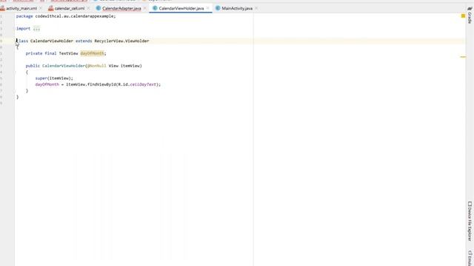Click the findViewById method call

(x=101, y=84)
